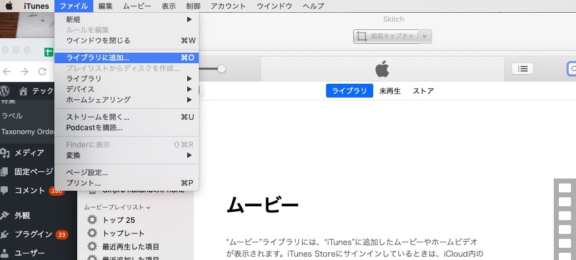Click browser forward arrow button
The image size is (576, 260).
coord(24,71)
